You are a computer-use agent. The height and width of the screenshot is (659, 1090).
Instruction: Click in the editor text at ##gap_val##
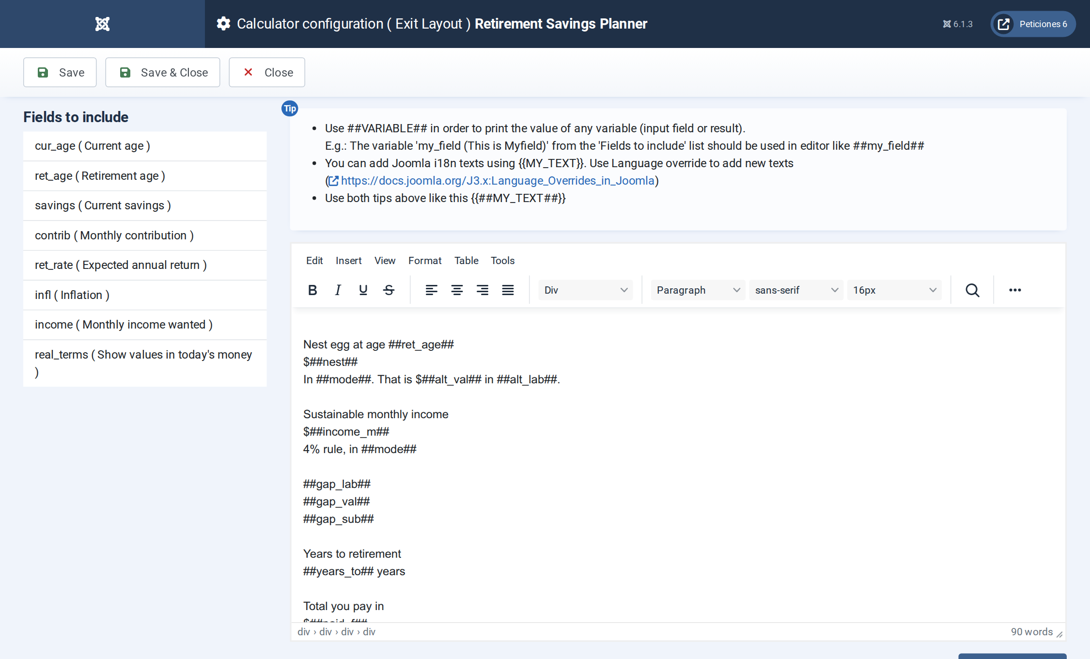coord(336,502)
